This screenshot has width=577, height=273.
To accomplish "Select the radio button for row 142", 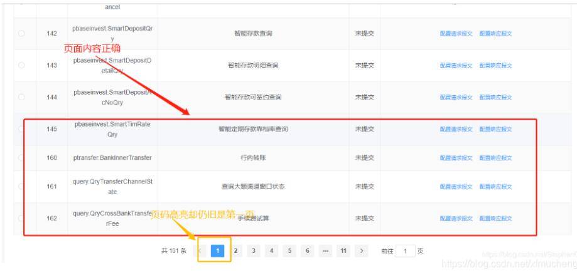I will tap(21, 33).
